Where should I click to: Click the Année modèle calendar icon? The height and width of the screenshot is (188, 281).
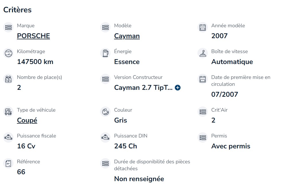click(x=203, y=28)
